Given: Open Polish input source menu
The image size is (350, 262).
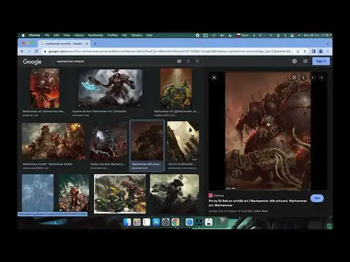Looking at the screenshot, I should [242, 35].
